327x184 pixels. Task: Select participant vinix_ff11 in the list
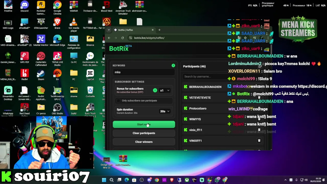pyautogui.click(x=195, y=130)
